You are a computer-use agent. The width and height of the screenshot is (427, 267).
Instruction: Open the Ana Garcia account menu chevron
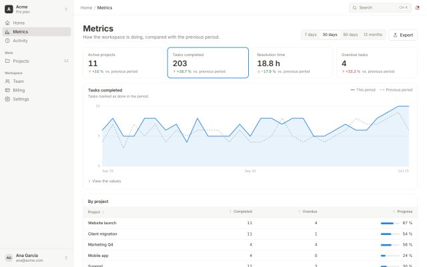[x=66, y=258]
